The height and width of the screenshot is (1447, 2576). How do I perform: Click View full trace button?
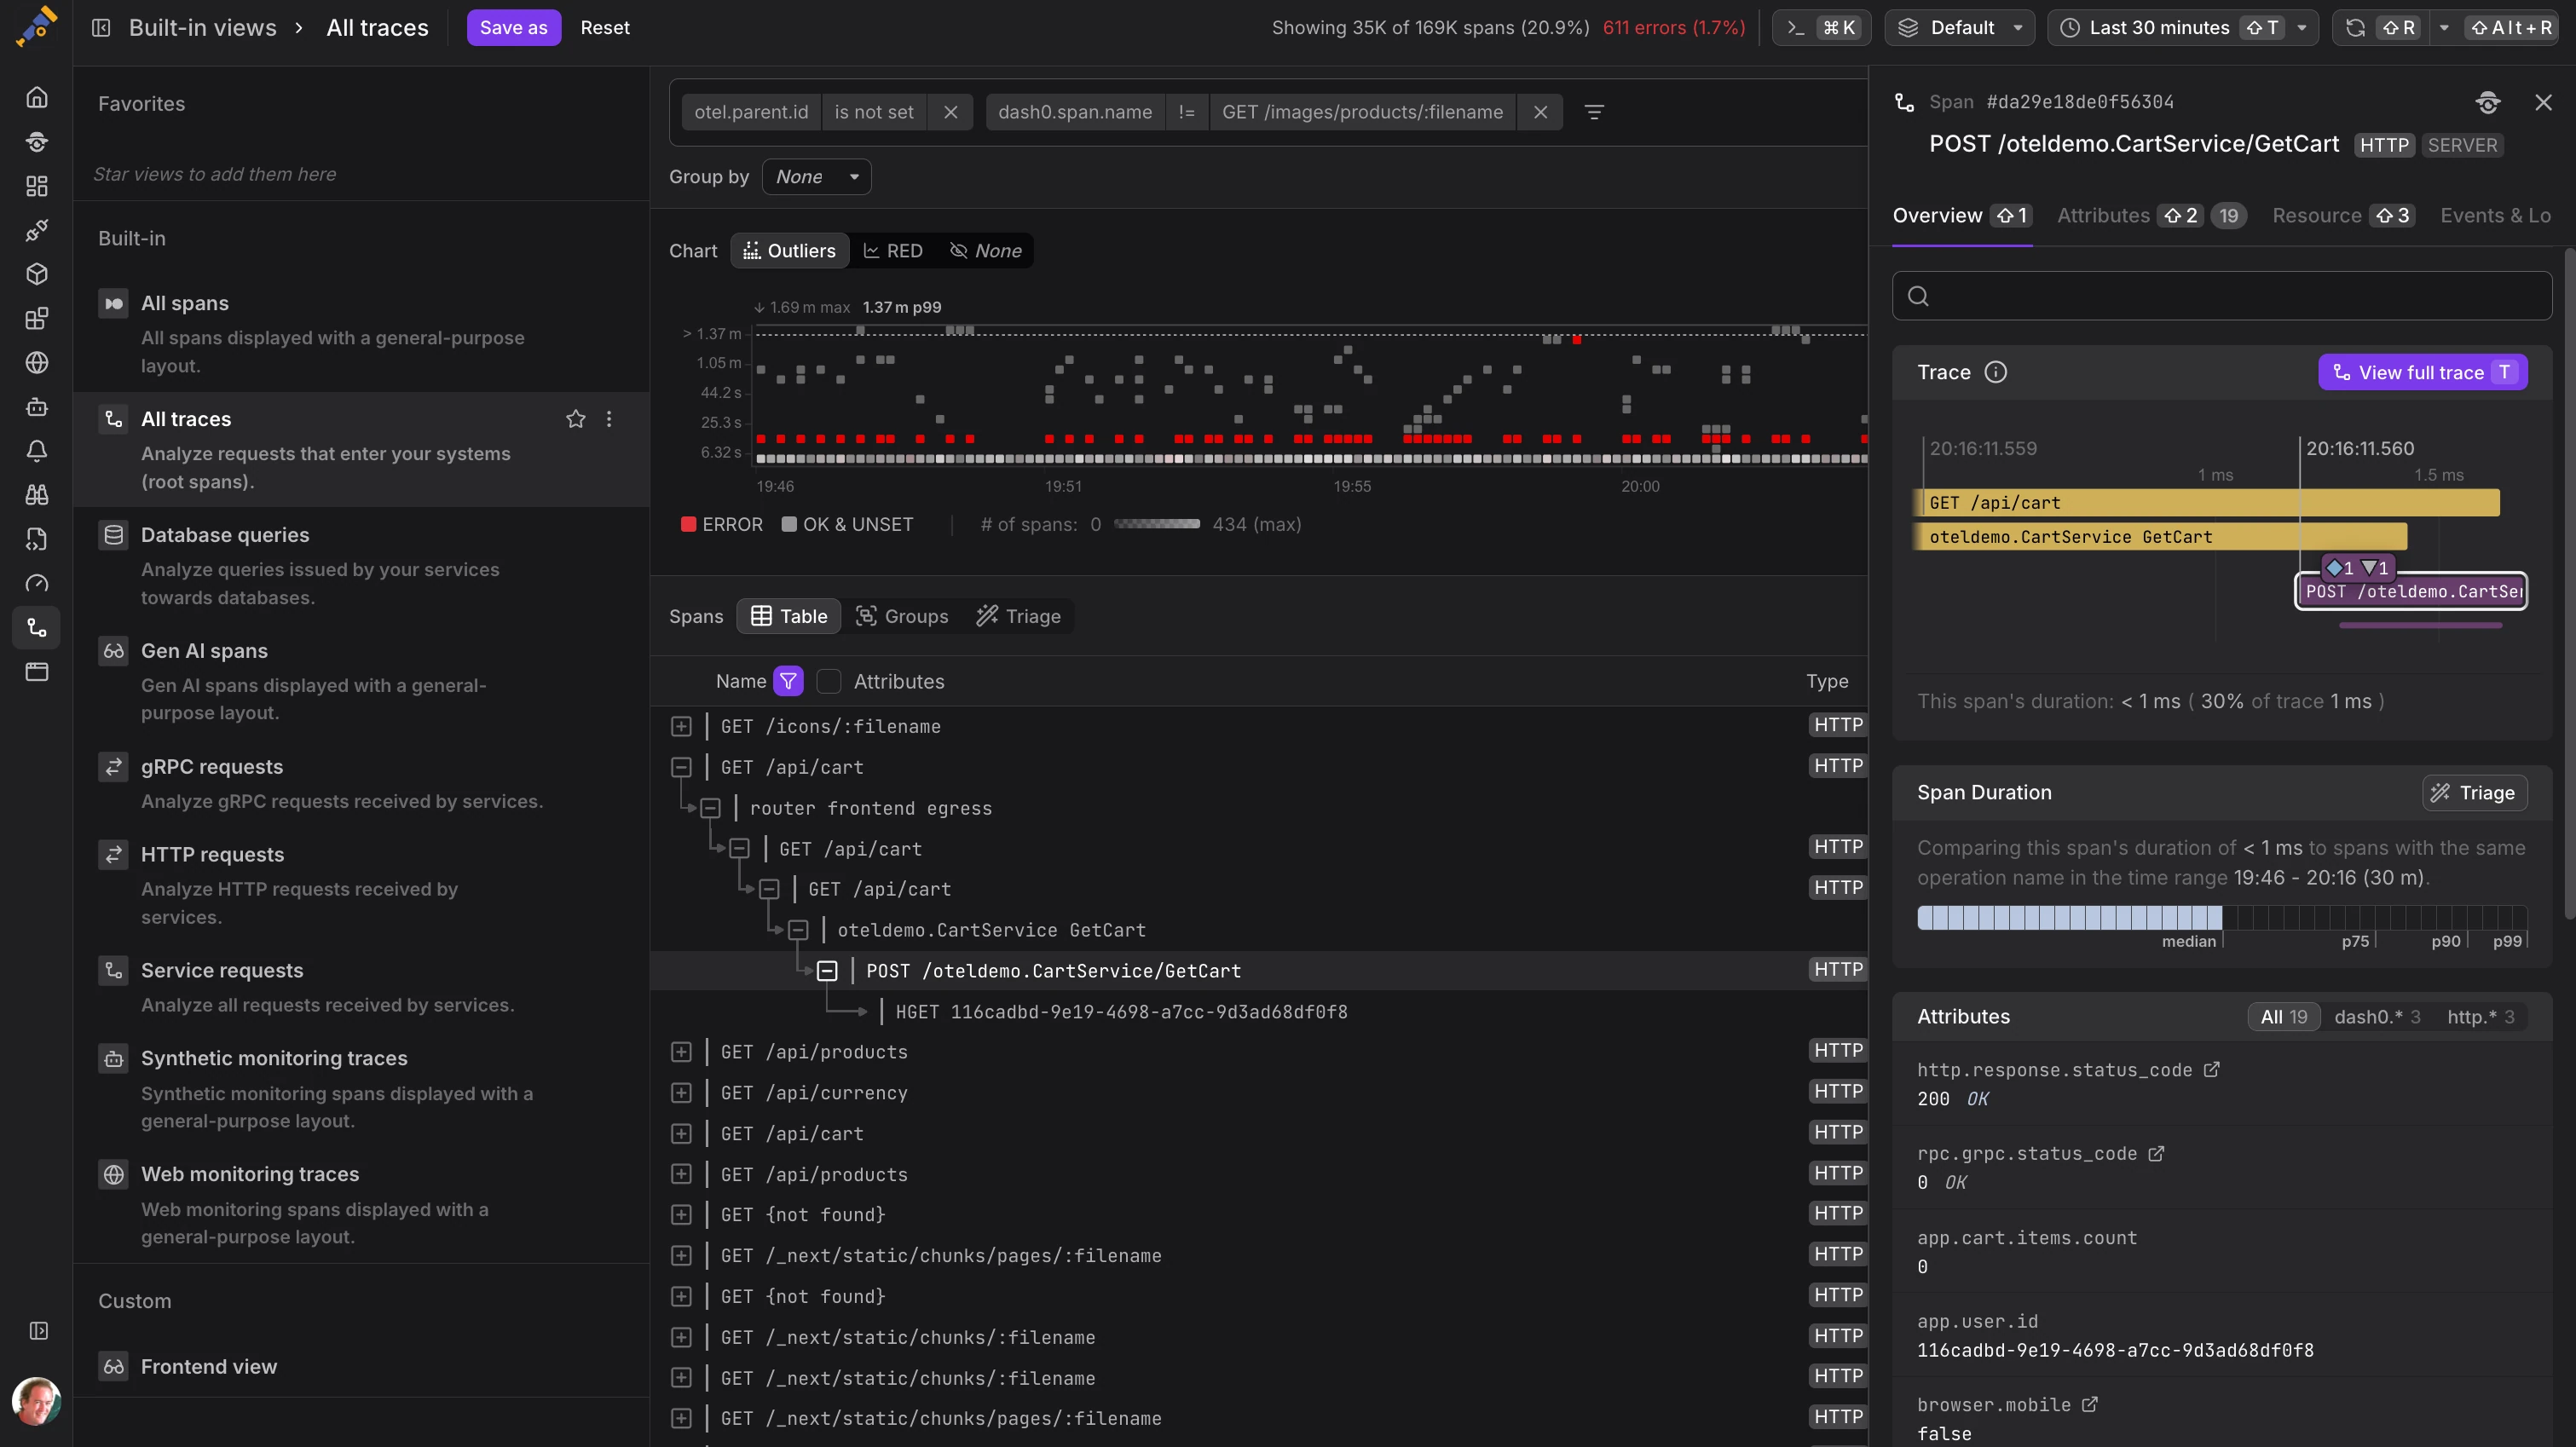tap(2422, 373)
